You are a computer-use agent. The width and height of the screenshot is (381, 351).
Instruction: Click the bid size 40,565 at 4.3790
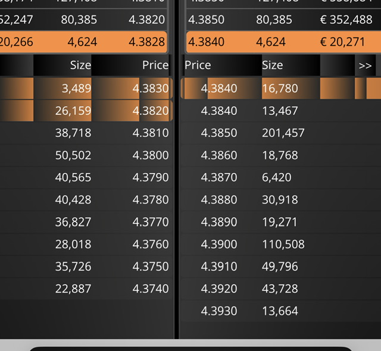click(73, 177)
